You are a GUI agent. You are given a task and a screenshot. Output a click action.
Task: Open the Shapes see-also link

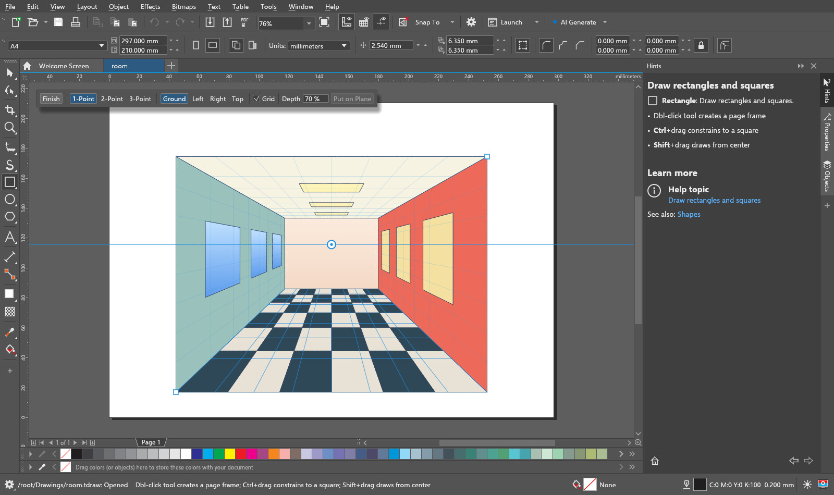pyautogui.click(x=689, y=214)
